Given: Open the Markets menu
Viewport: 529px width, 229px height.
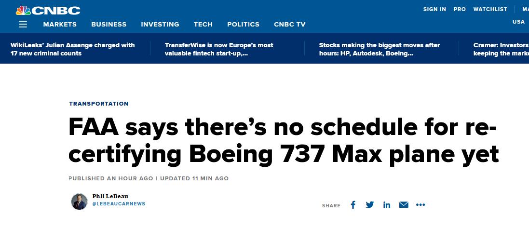Looking at the screenshot, I should click(x=60, y=24).
